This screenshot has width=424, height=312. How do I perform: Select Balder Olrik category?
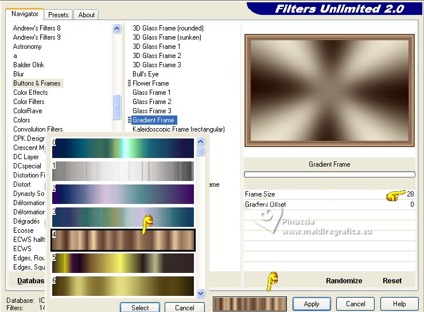[x=29, y=65]
